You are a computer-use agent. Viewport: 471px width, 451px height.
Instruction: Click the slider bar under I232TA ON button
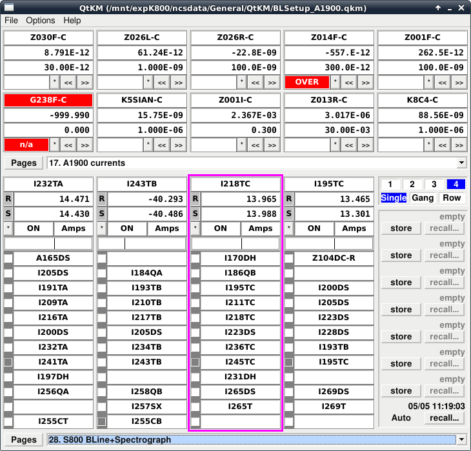pyautogui.click(x=48, y=243)
